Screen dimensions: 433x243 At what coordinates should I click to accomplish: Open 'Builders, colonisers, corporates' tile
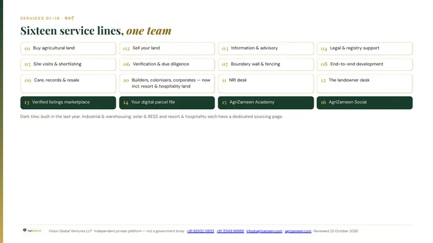pos(167,83)
